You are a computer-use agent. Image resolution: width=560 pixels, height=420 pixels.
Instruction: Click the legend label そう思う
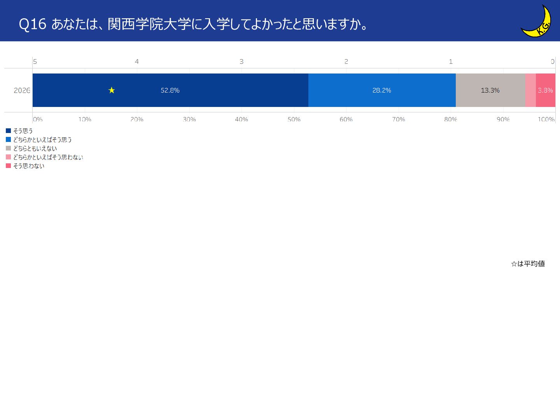point(23,131)
